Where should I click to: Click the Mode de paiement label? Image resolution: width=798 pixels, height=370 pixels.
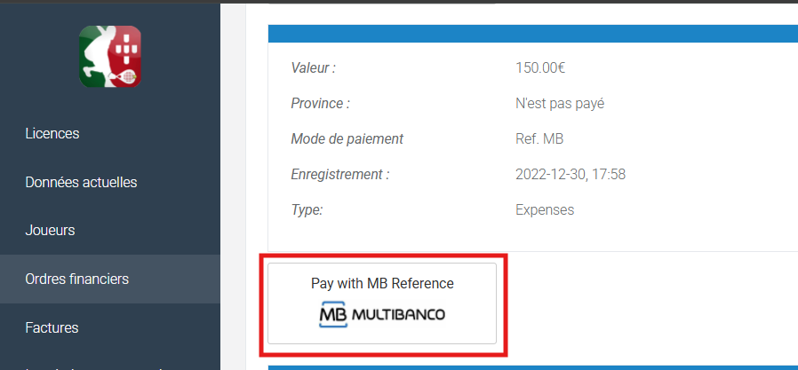click(x=347, y=138)
